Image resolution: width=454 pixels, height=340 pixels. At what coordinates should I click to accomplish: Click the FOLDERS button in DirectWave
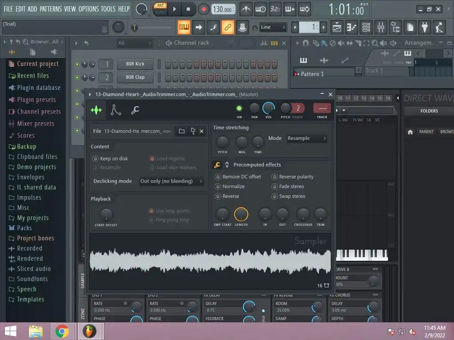pyautogui.click(x=429, y=111)
